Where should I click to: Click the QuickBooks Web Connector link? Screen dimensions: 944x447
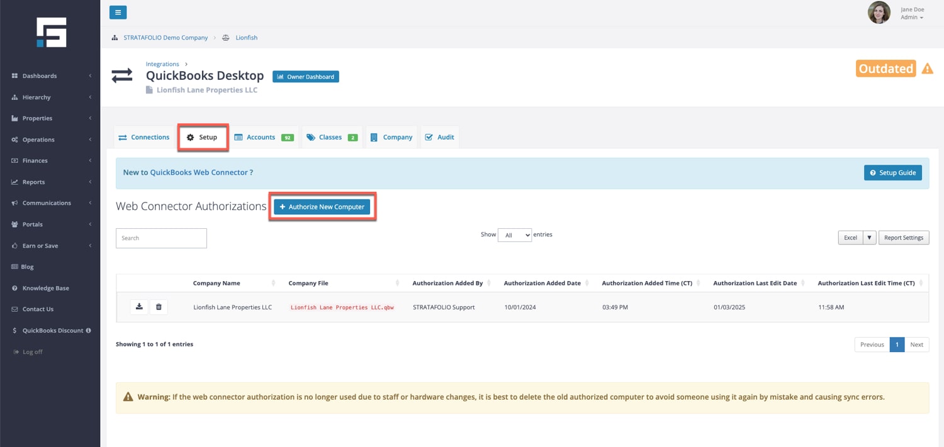[x=199, y=172]
